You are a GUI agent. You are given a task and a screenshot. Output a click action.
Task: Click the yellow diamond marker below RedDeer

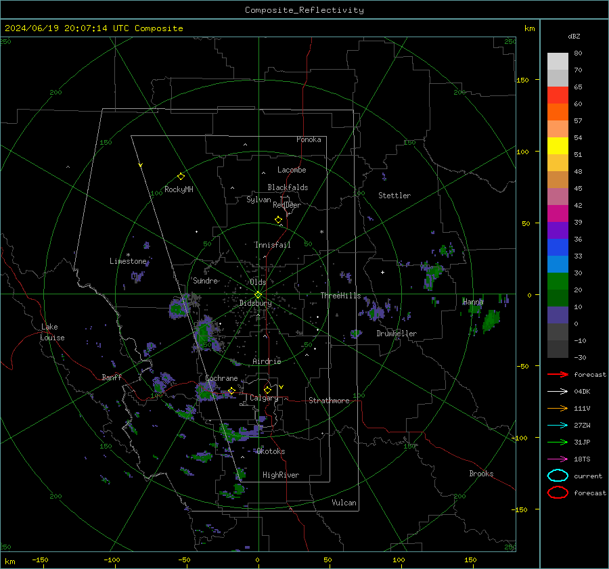(x=278, y=220)
